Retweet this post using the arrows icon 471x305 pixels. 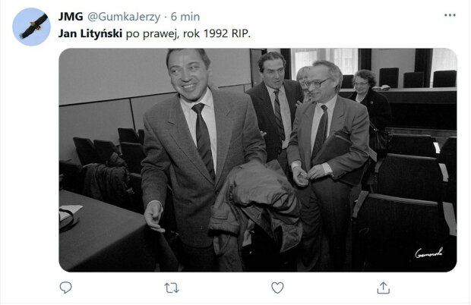tap(172, 288)
